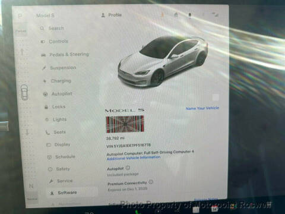Open the Lights menu
This screenshot has width=285, height=214.
pyautogui.click(x=56, y=119)
